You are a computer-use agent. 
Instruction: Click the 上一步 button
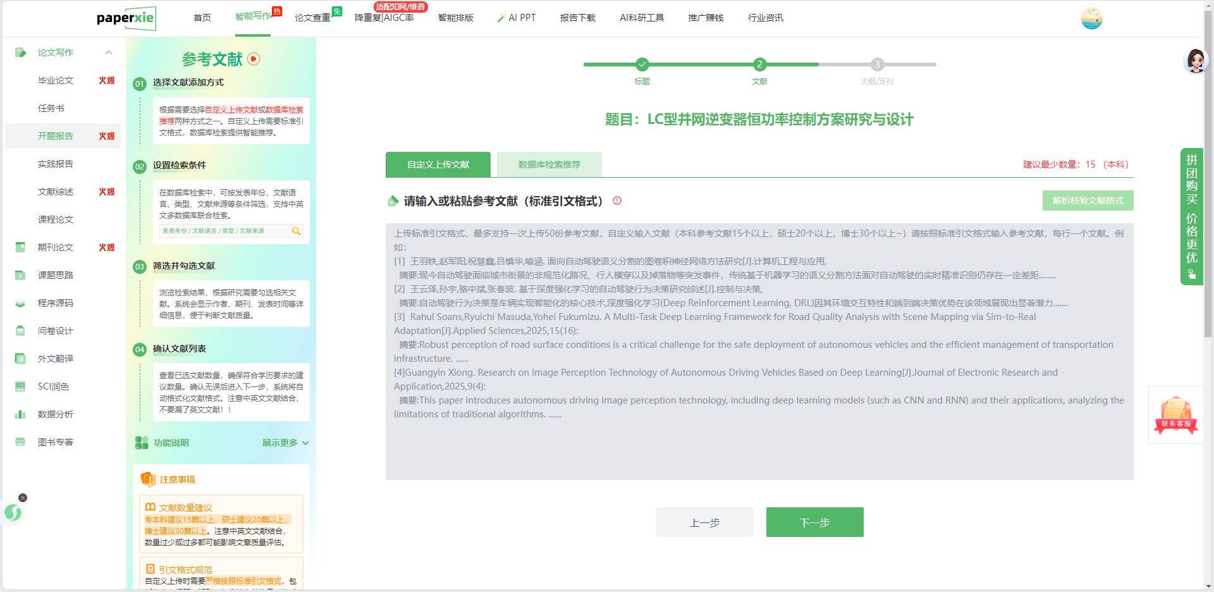pyautogui.click(x=704, y=522)
